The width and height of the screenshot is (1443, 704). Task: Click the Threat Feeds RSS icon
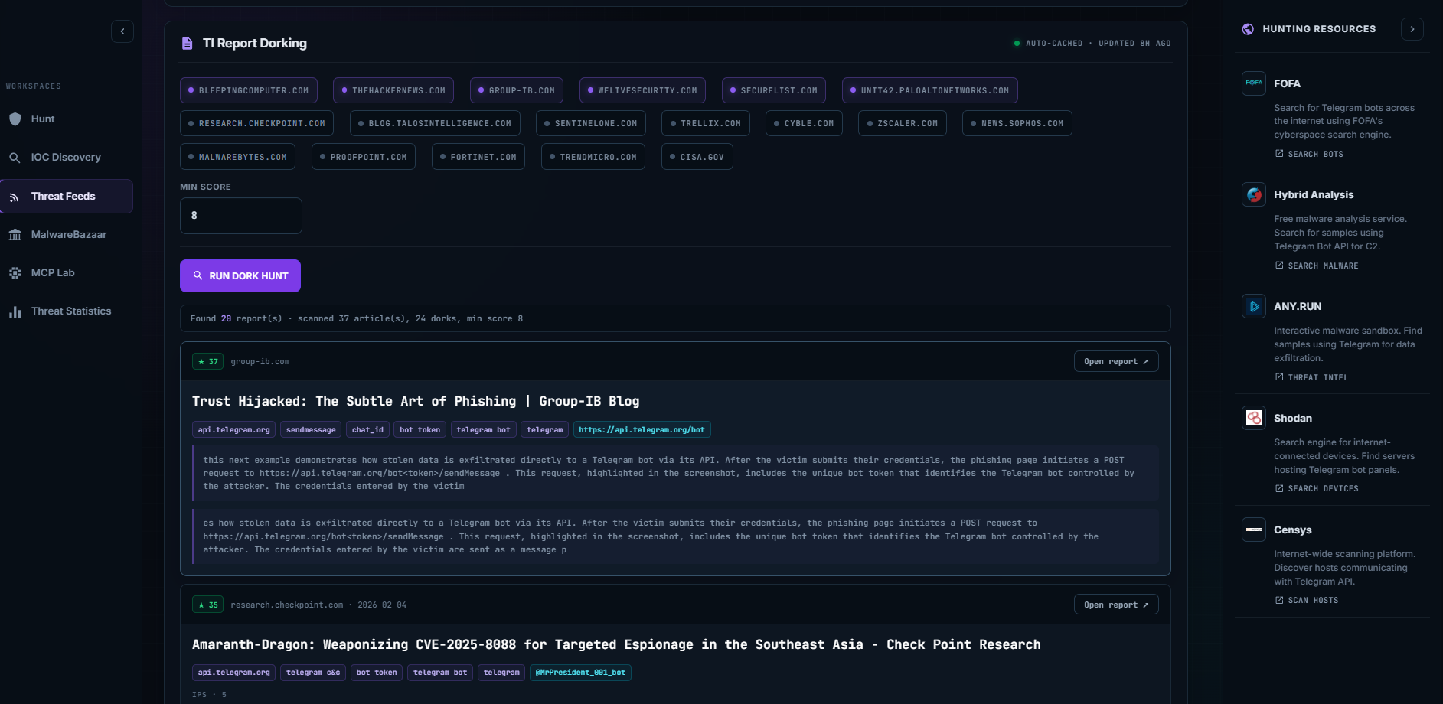[x=15, y=197]
